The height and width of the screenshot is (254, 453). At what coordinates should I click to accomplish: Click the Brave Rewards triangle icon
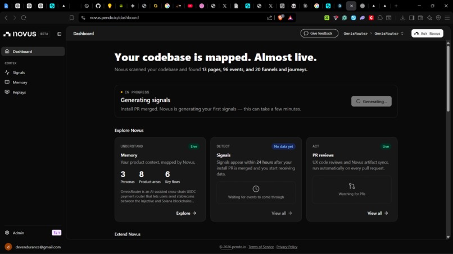(x=291, y=17)
